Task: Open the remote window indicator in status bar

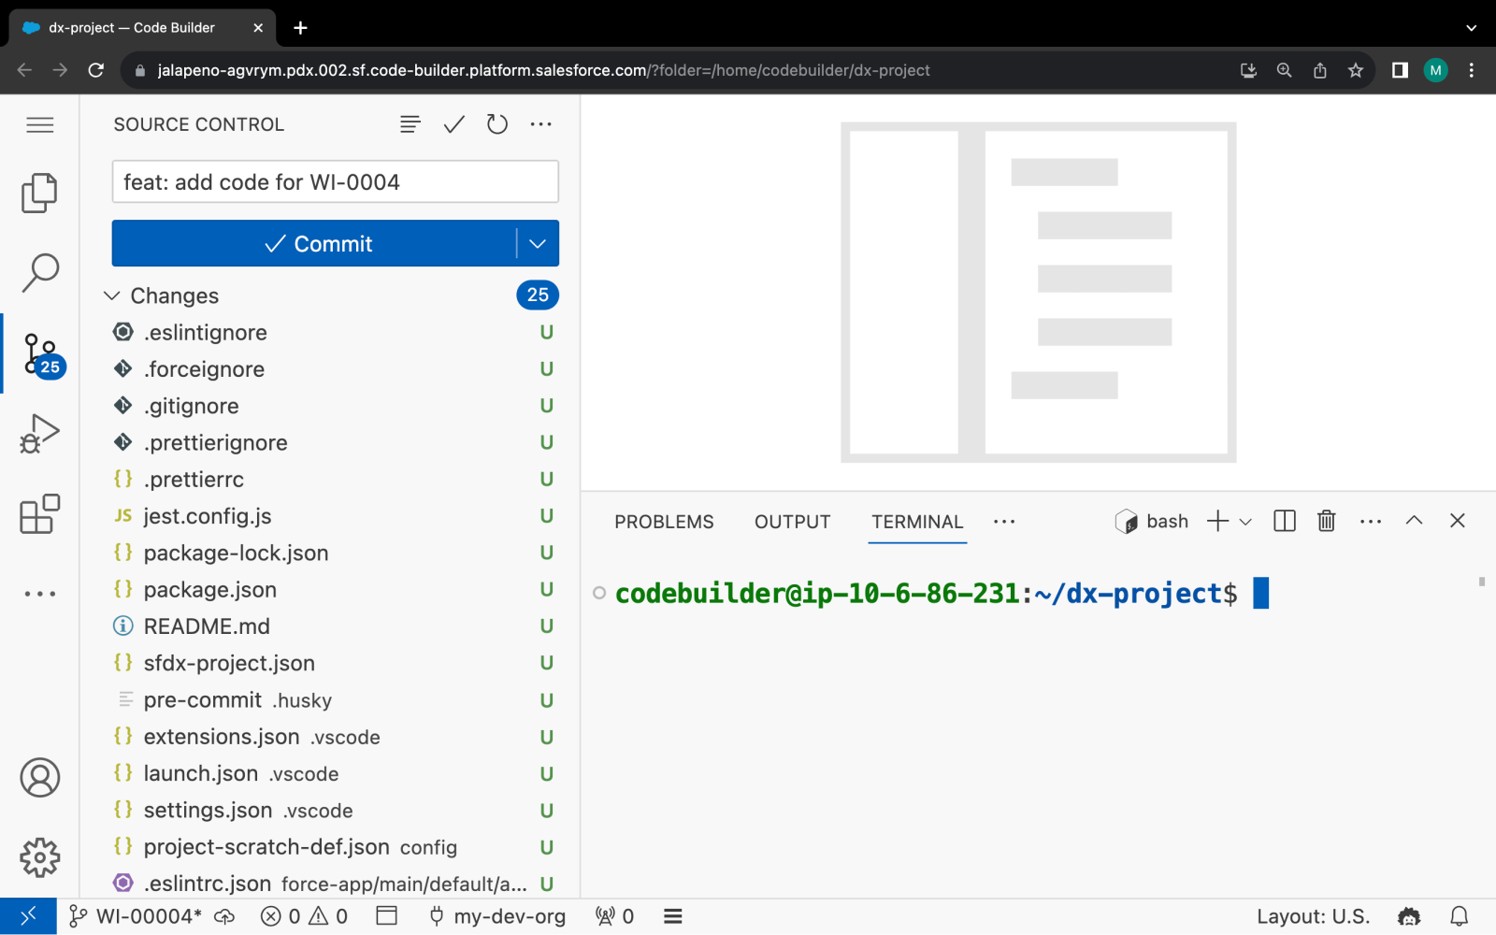Action: (28, 916)
